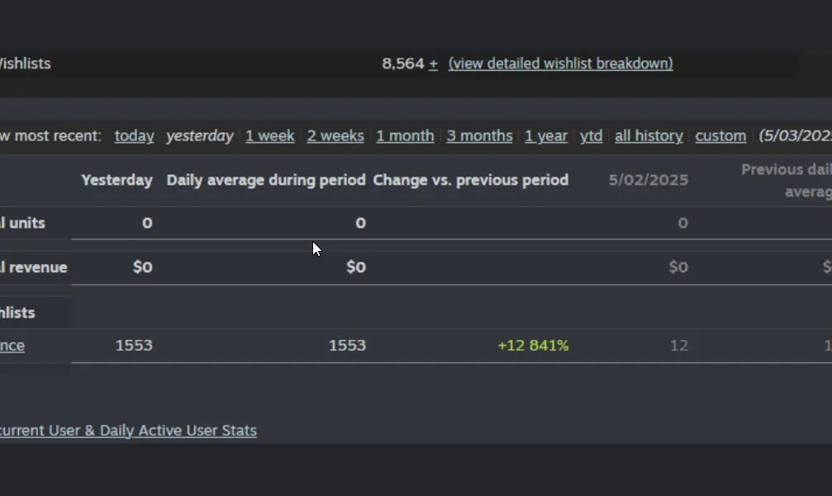832x496 pixels.
Task: Click the green +12 841% change value
Action: pyautogui.click(x=533, y=346)
